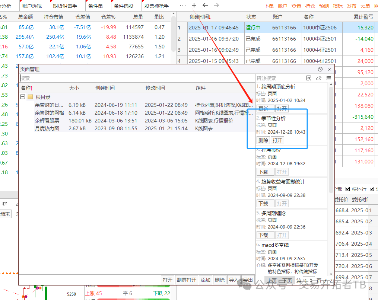Click 导入 button
378x300 pixels.
(234, 280)
